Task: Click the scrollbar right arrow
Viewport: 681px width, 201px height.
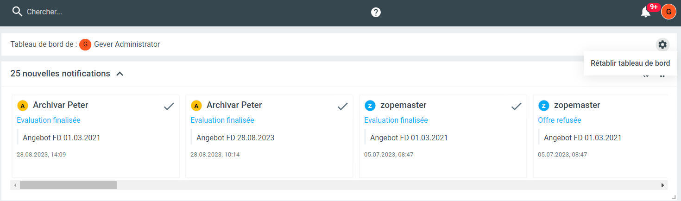Action: 662,185
